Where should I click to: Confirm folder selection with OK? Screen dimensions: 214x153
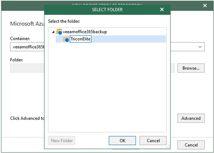[122, 140]
